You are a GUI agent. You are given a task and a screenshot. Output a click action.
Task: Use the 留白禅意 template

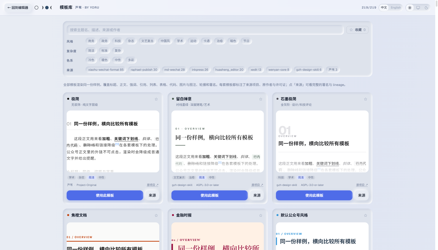click(209, 195)
